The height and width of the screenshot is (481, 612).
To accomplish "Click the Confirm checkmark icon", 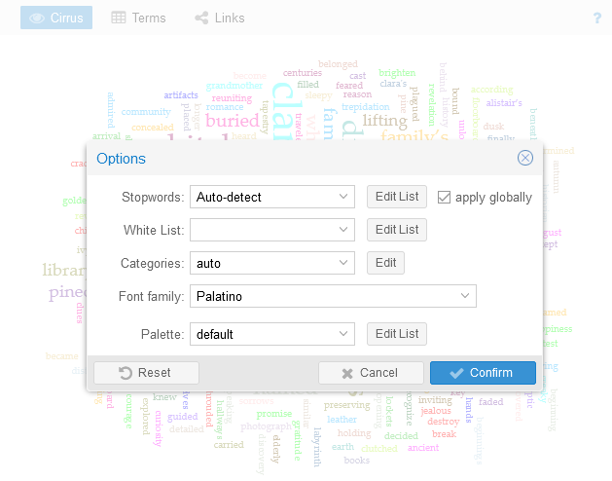I will [x=456, y=373].
